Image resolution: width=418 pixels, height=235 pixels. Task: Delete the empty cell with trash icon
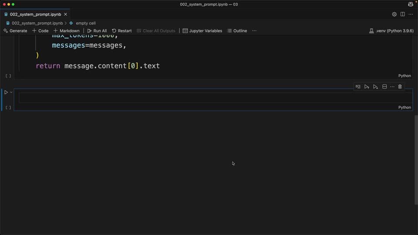coord(400,87)
